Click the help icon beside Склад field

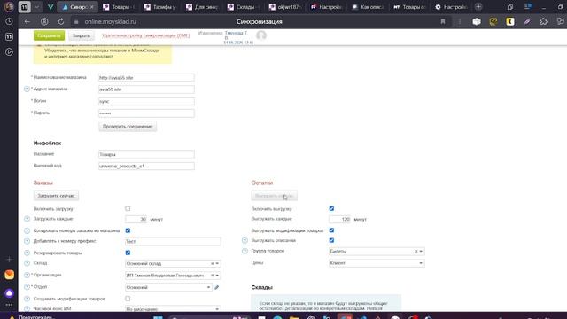coord(27,263)
